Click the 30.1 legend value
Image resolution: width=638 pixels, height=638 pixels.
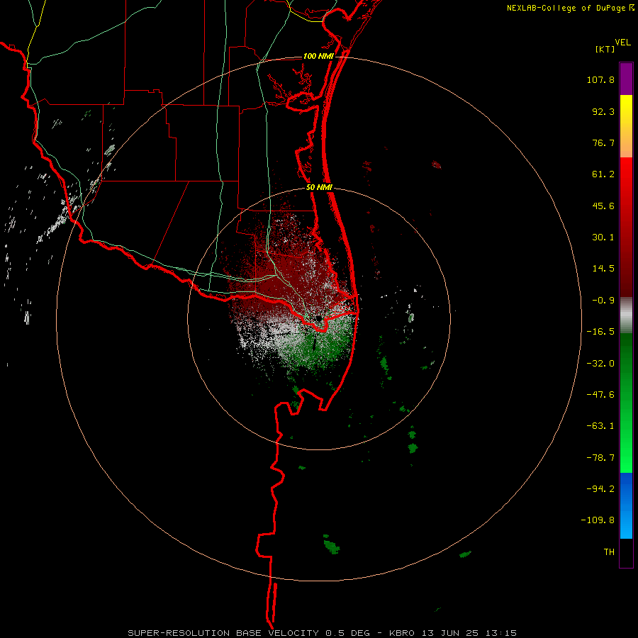[x=603, y=237]
